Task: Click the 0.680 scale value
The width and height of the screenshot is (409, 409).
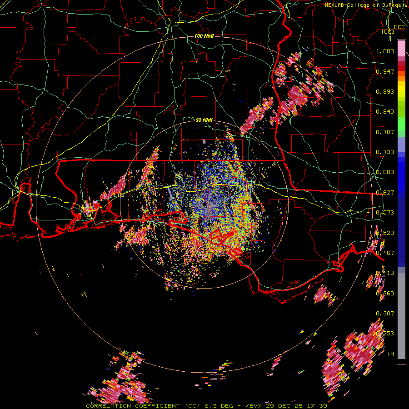Action: [385, 172]
